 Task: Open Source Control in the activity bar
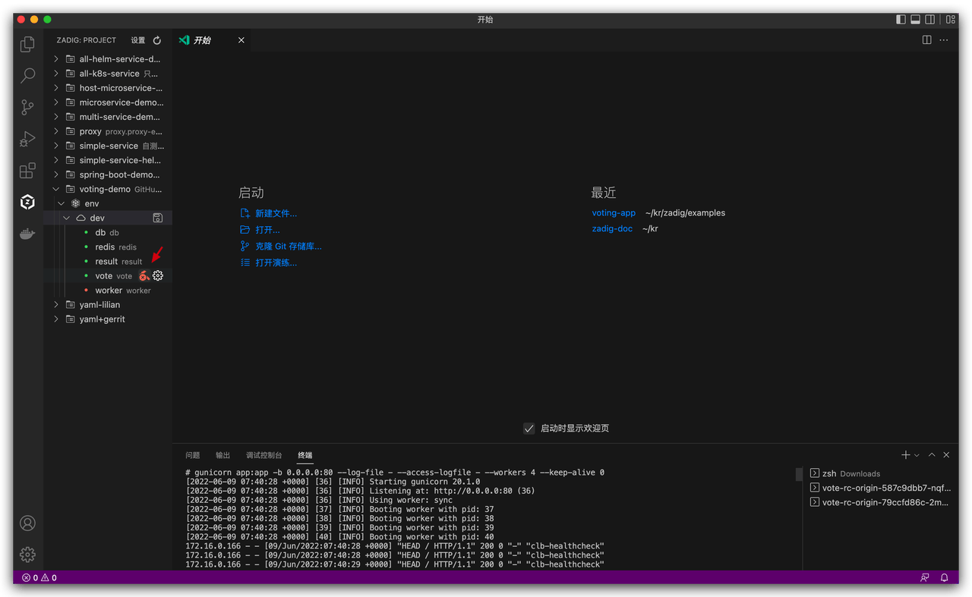27,107
